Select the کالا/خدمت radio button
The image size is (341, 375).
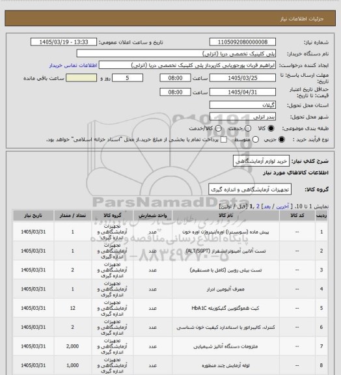point(218,128)
